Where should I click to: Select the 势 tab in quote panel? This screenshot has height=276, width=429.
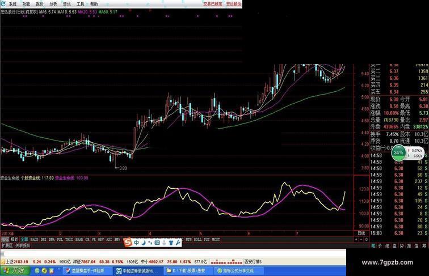(402, 246)
